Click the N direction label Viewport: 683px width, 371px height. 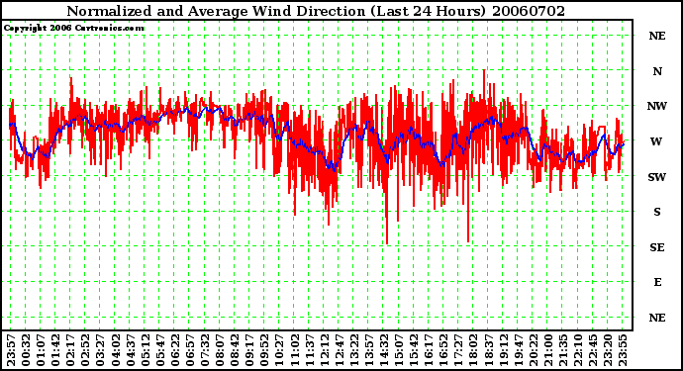coord(657,71)
